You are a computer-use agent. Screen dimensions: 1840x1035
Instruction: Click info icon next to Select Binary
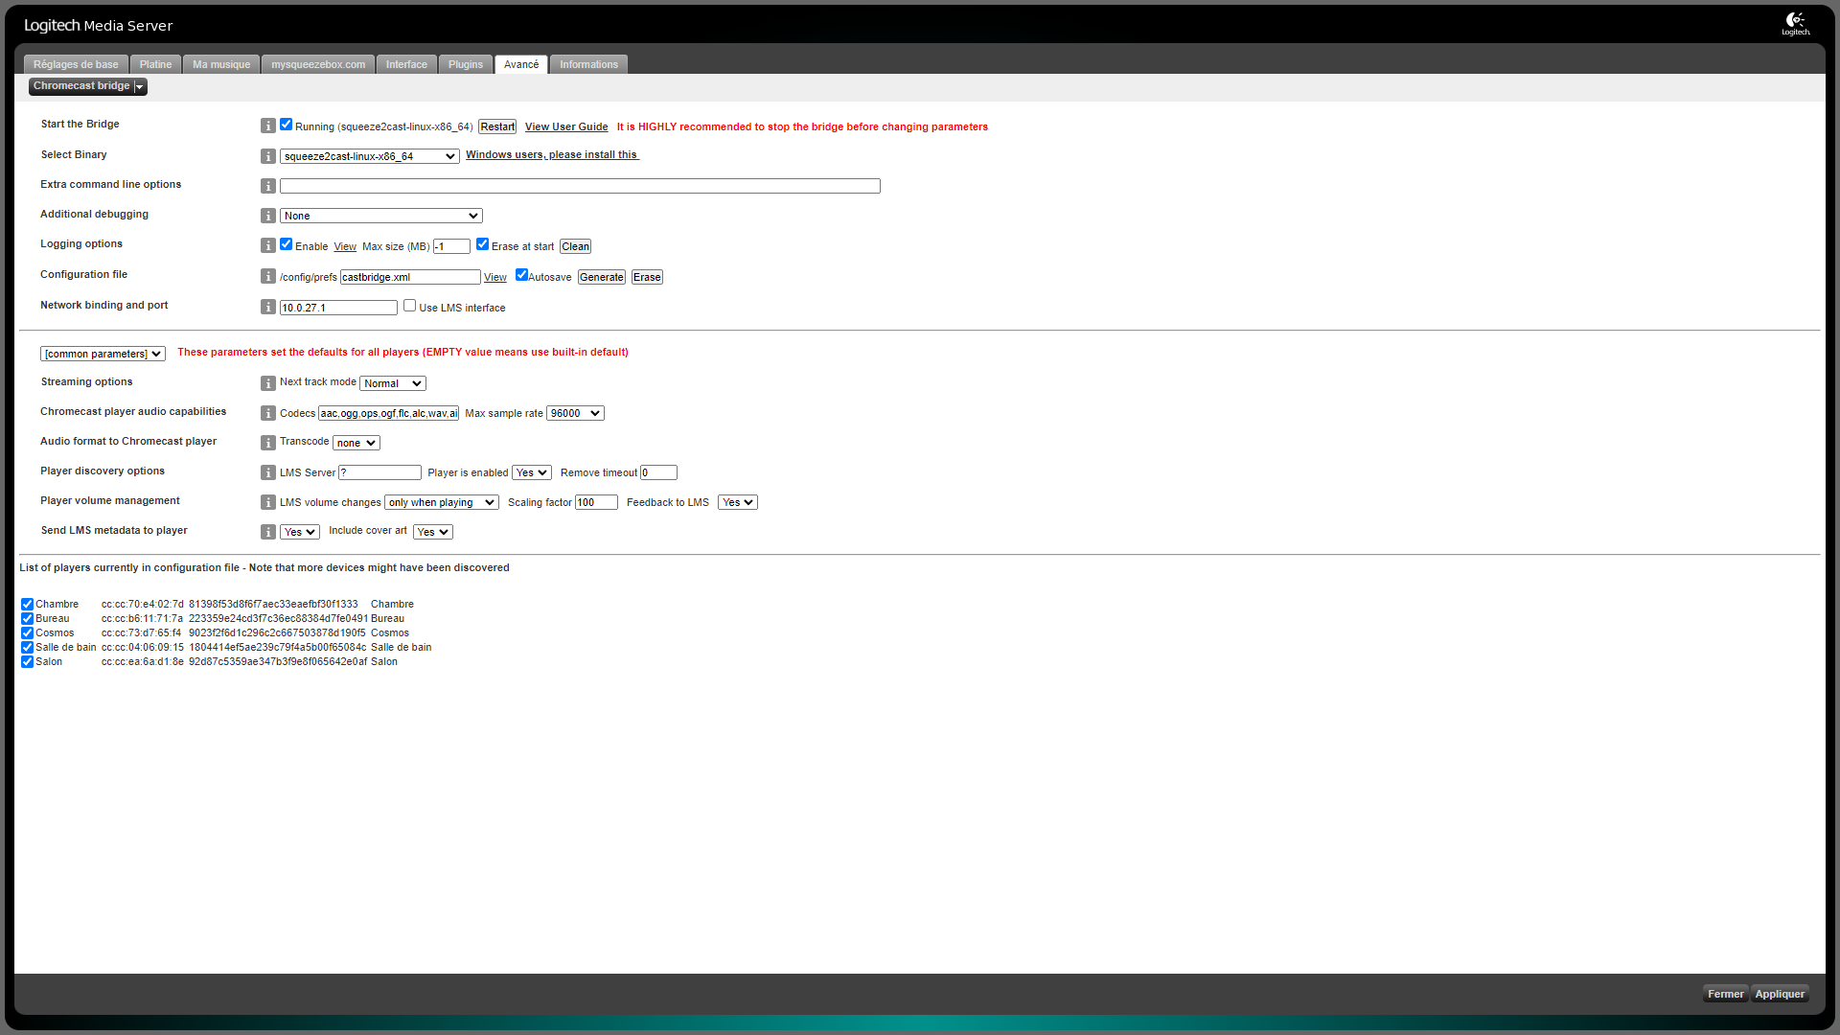point(268,156)
